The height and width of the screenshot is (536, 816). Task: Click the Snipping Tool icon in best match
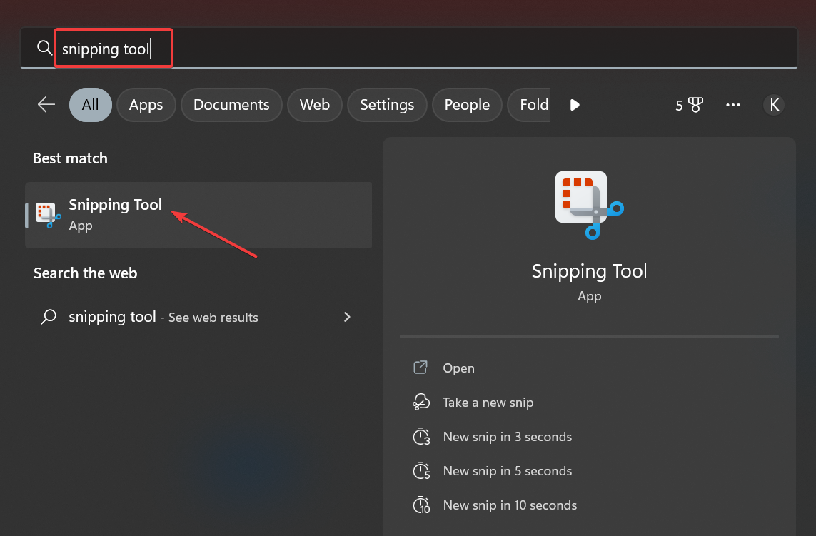tap(48, 215)
